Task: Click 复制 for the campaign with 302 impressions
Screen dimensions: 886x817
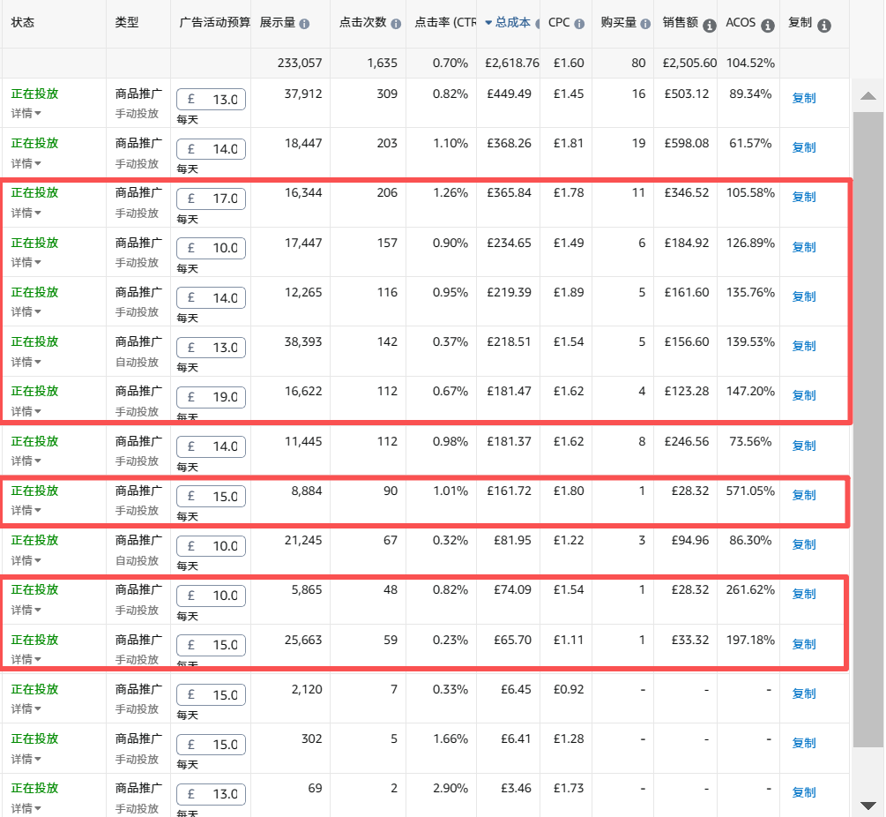Action: [x=803, y=743]
